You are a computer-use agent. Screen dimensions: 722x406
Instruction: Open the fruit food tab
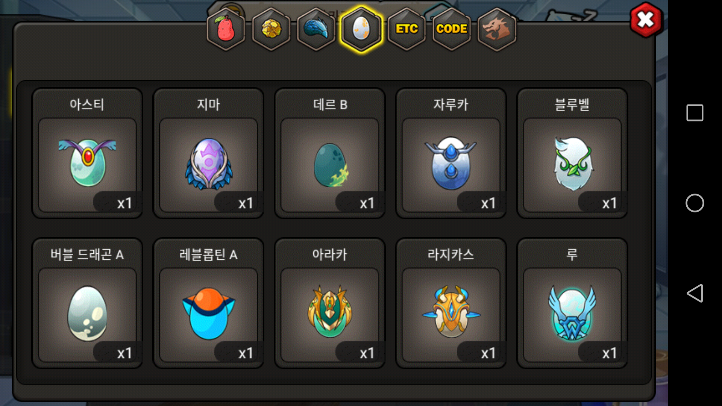[226, 29]
